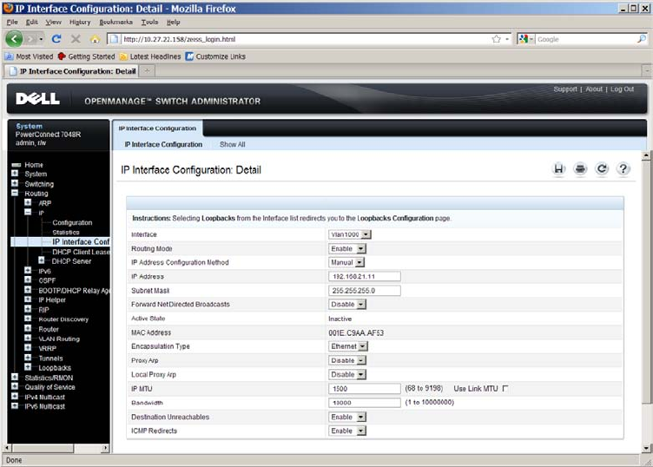The height and width of the screenshot is (467, 653).
Task: Click the Refresh icon beside the Help icon
Action: point(601,169)
